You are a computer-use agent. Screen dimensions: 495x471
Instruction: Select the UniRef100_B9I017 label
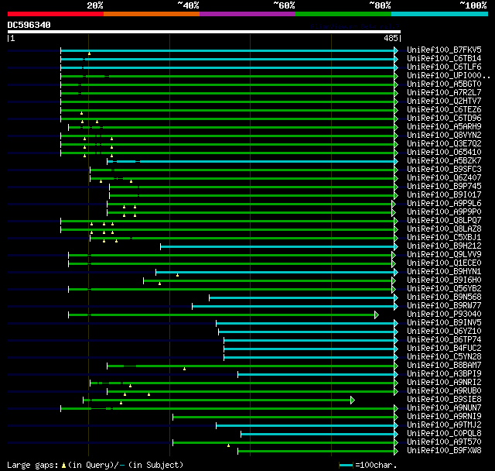pos(444,195)
